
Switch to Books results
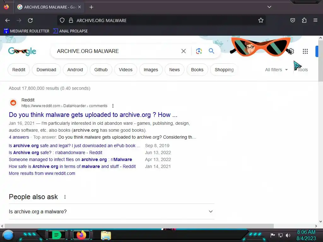[x=197, y=70]
